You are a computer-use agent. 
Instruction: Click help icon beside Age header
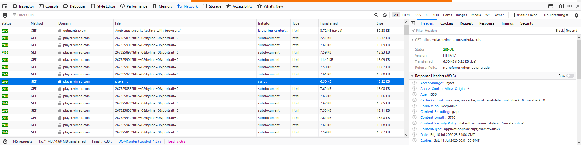pyautogui.click(x=414, y=94)
